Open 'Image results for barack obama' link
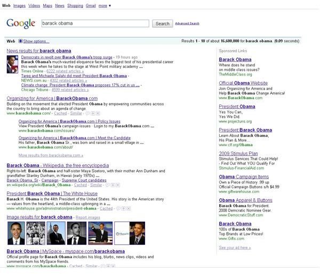Screen dimensions: 320x274 tap(39, 217)
